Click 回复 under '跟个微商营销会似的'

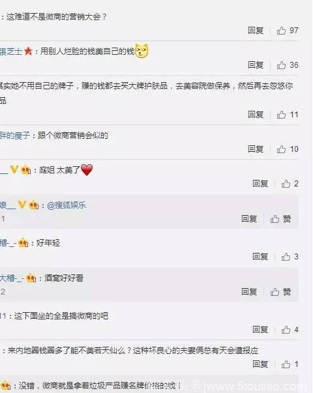pyautogui.click(x=256, y=149)
